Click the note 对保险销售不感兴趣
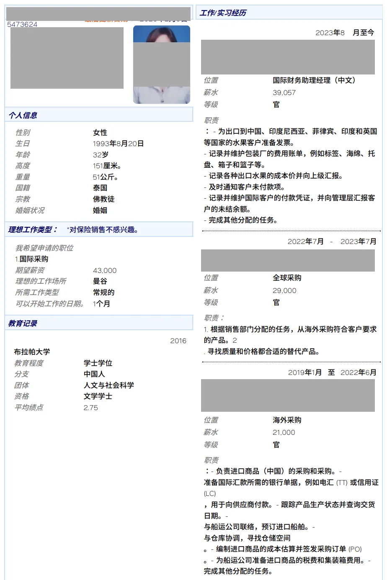Screen dimensions: 387x580 103,230
